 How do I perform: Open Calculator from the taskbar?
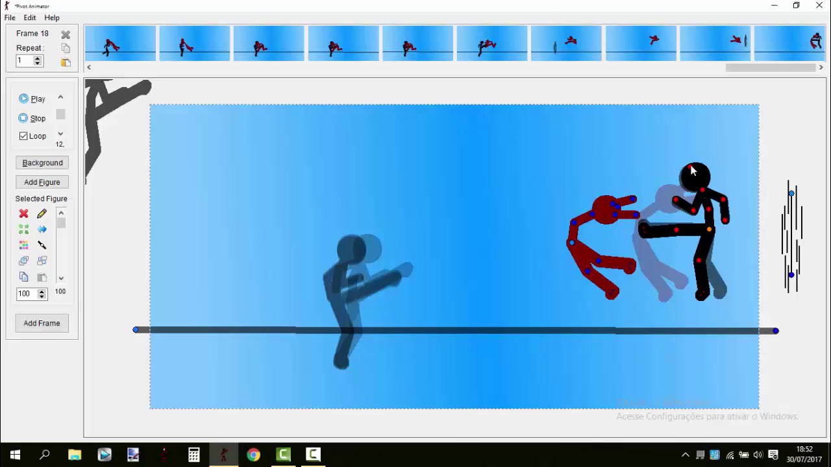coord(194,455)
